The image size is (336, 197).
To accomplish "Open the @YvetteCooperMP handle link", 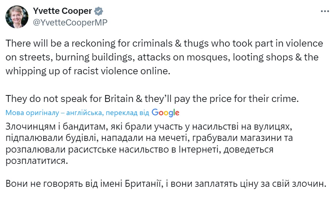I will coord(70,22).
